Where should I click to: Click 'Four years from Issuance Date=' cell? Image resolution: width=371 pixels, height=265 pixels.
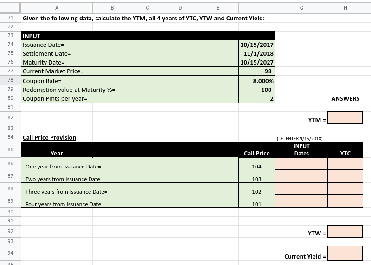[x=130, y=201]
